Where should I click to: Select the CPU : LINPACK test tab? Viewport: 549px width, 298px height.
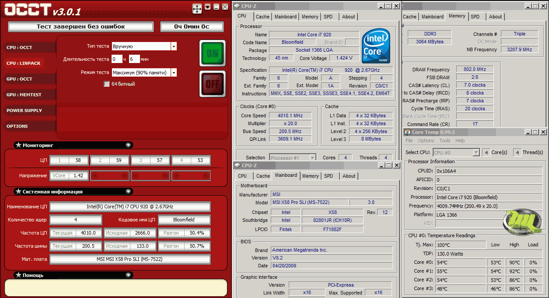click(x=24, y=63)
